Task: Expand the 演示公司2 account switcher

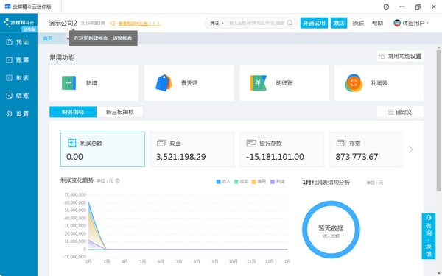Action: click(63, 23)
